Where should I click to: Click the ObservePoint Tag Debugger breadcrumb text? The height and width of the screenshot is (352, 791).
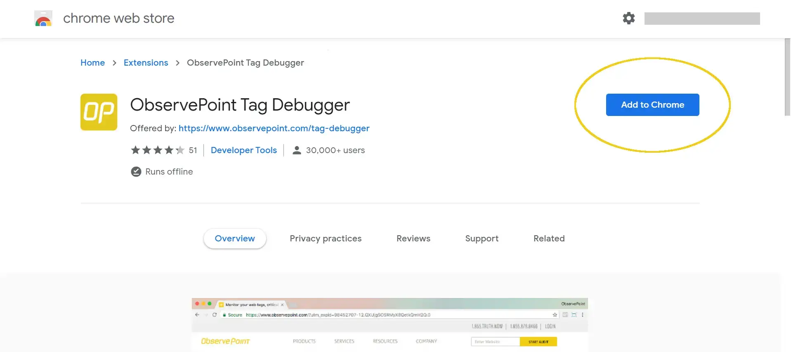245,63
